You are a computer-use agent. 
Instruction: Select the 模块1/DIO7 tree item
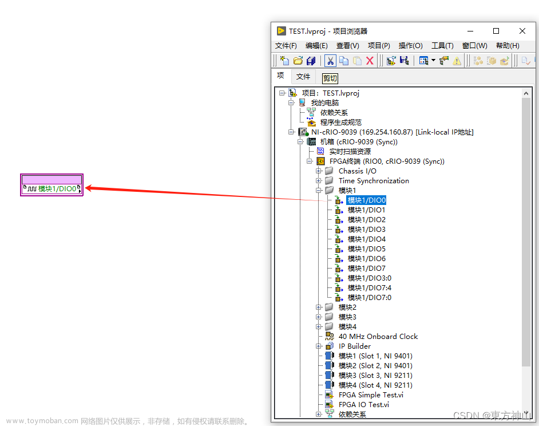[366, 269]
